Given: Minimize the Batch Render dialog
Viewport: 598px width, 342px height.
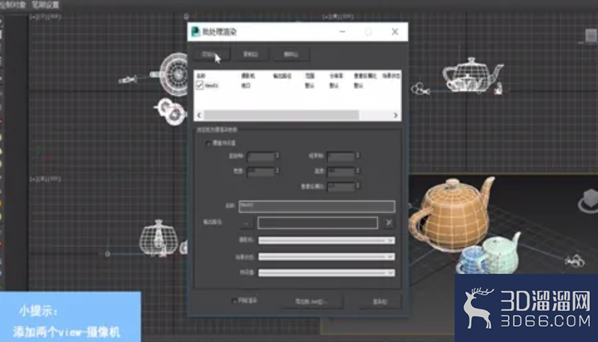Looking at the screenshot, I should (x=343, y=32).
